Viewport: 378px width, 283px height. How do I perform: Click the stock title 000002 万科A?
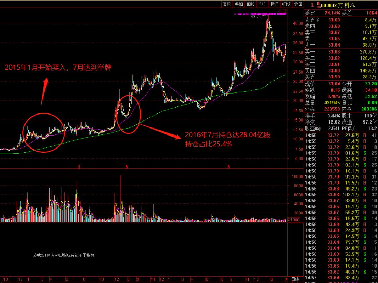pos(339,5)
